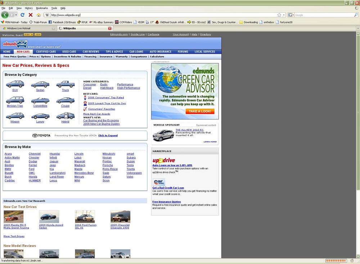Image resolution: width=360 pixels, height=264 pixels.
Task: Click the up2drive logo in Marketplace
Action: (x=164, y=160)
